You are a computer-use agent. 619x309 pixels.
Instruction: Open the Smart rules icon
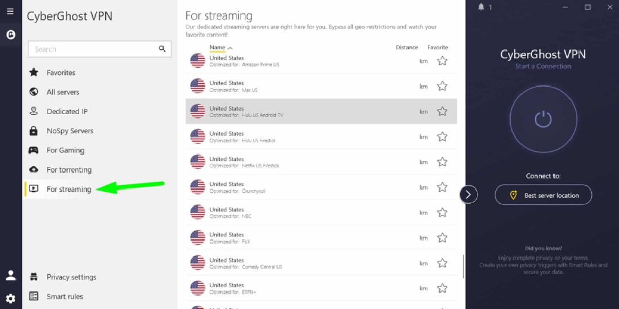[34, 296]
